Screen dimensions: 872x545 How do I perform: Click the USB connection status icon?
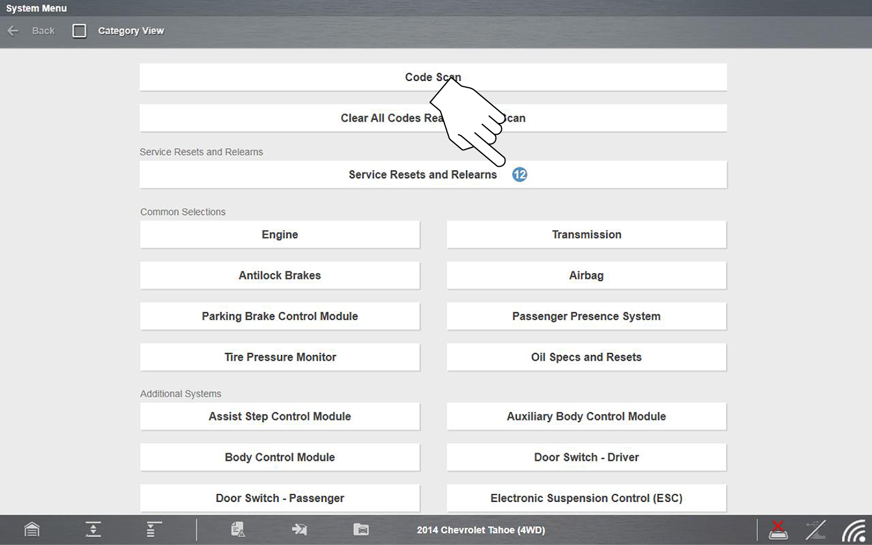pyautogui.click(x=815, y=530)
